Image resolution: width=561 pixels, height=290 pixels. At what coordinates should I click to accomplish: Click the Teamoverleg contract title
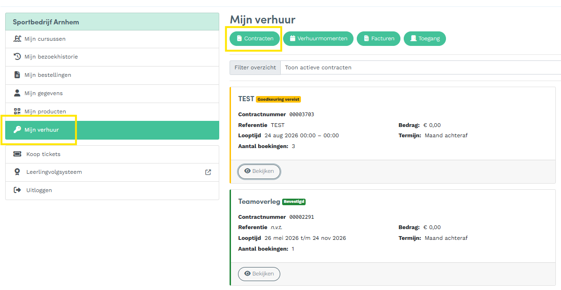(259, 201)
